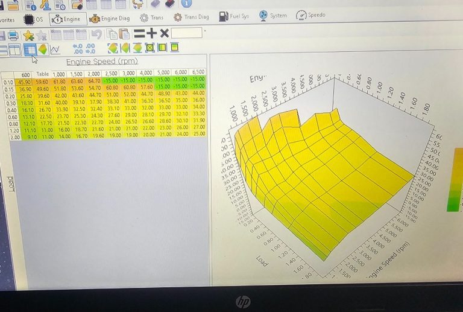The height and width of the screenshot is (312, 463).
Task: Toggle the 3D surface view button
Action: (42, 49)
